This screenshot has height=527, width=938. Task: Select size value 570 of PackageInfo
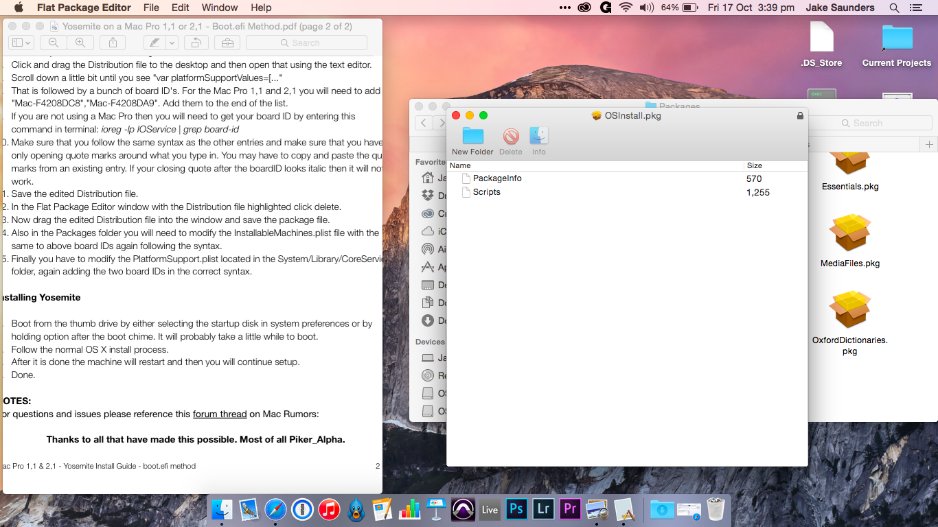point(754,178)
